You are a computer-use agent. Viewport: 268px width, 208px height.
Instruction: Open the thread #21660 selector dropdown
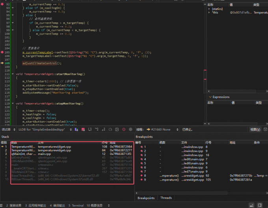click(162, 129)
